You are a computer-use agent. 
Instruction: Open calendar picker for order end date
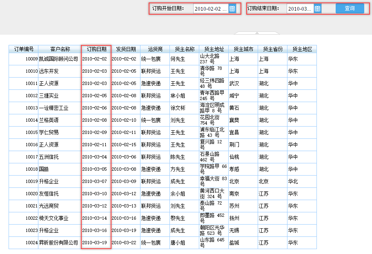317,9
